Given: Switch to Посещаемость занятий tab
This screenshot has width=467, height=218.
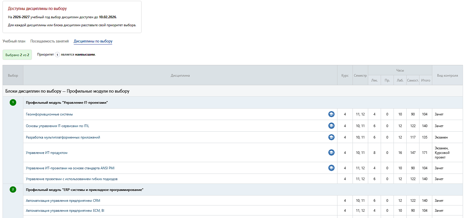Looking at the screenshot, I should [x=50, y=41].
